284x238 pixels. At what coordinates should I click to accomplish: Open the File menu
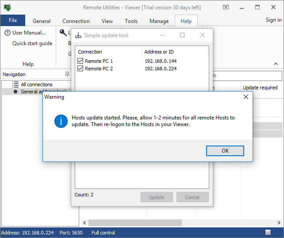(x=13, y=20)
